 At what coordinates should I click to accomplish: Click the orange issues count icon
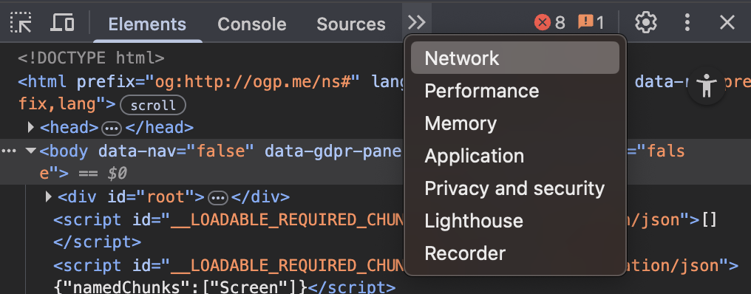pos(585,22)
